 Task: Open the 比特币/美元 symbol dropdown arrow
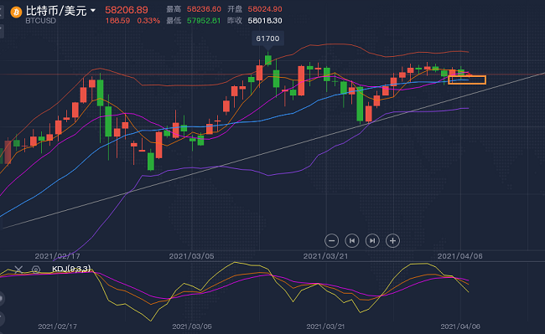[x=93, y=10]
